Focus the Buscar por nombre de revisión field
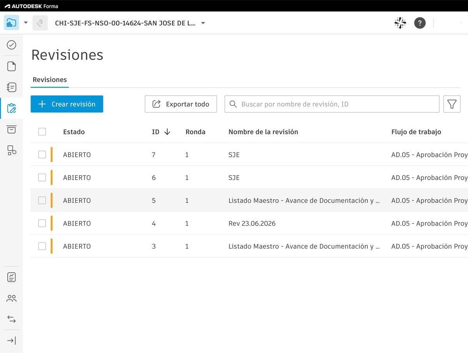468x353 pixels. 332,104
